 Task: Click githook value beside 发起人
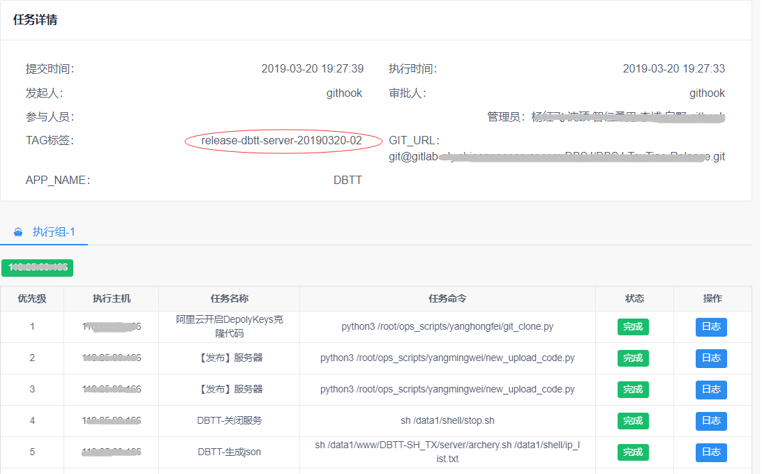[x=344, y=93]
